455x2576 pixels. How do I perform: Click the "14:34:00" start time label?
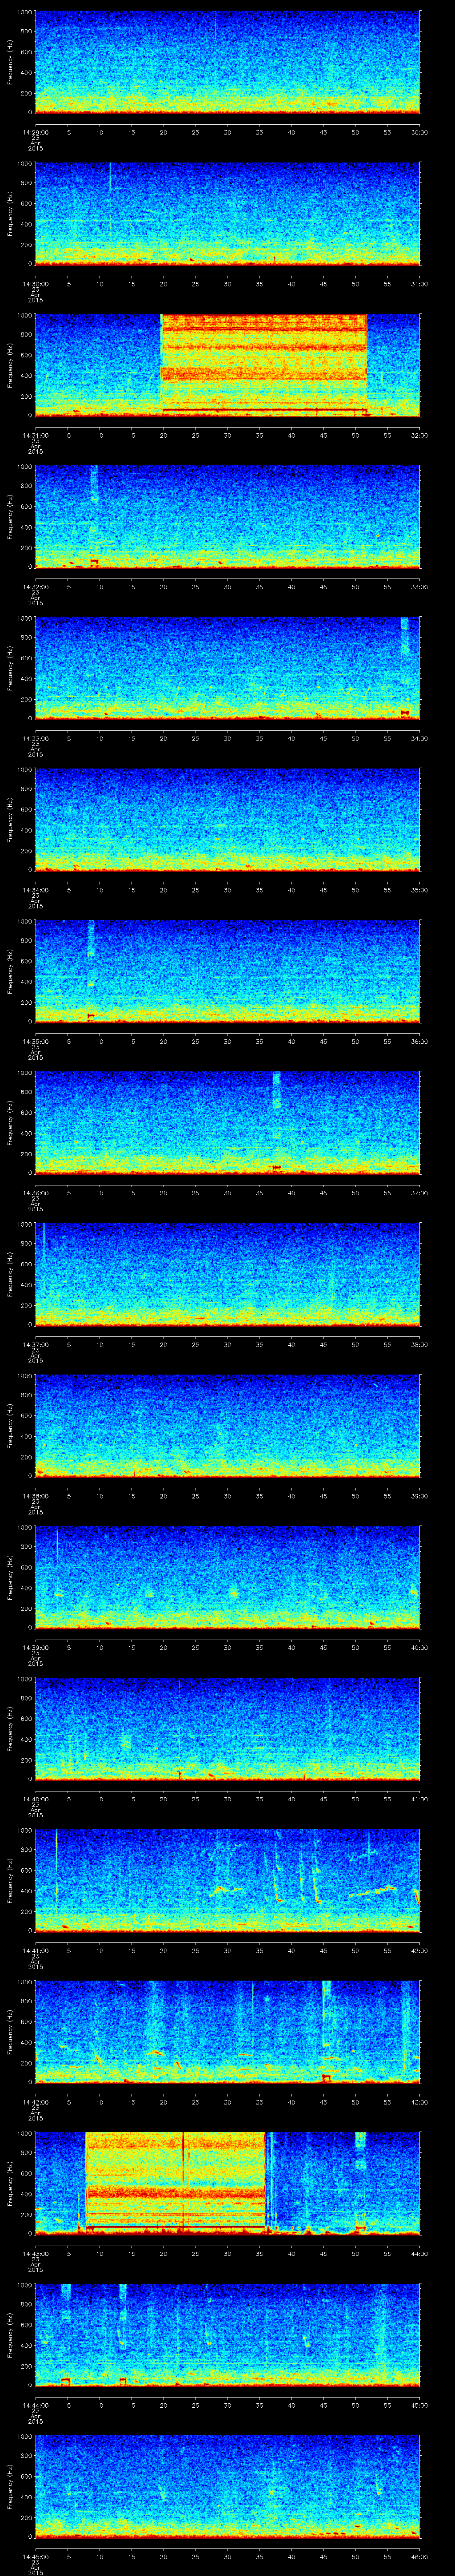(x=35, y=890)
